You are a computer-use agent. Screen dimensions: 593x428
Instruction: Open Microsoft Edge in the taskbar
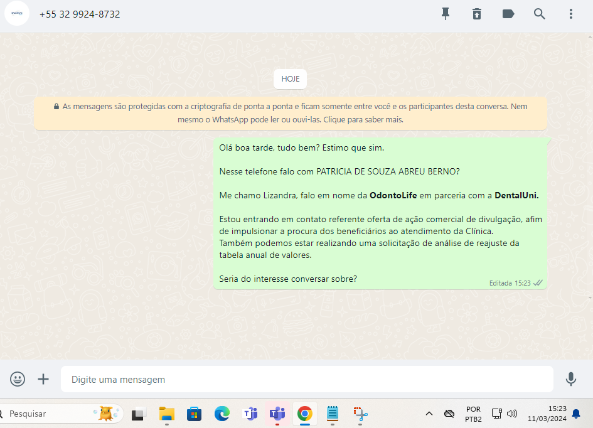click(x=222, y=414)
